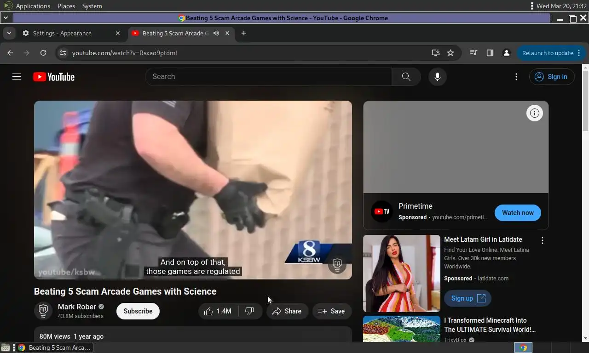This screenshot has width=589, height=353.
Task: Click the show desktop icon in taskbar
Action: pyautogui.click(x=6, y=347)
